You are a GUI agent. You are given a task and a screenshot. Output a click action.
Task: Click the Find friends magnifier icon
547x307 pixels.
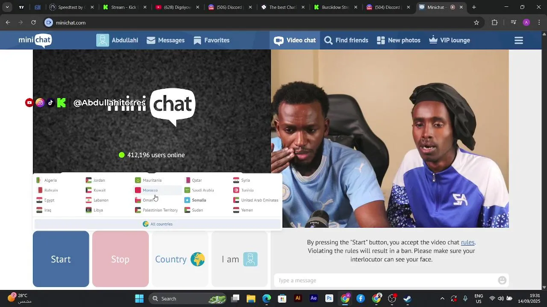[x=328, y=40]
